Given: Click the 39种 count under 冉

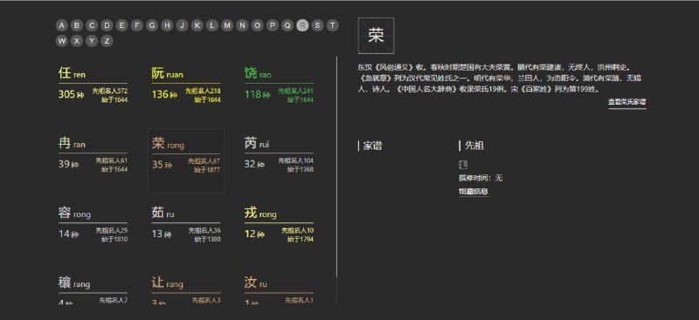Looking at the screenshot, I should tap(68, 164).
